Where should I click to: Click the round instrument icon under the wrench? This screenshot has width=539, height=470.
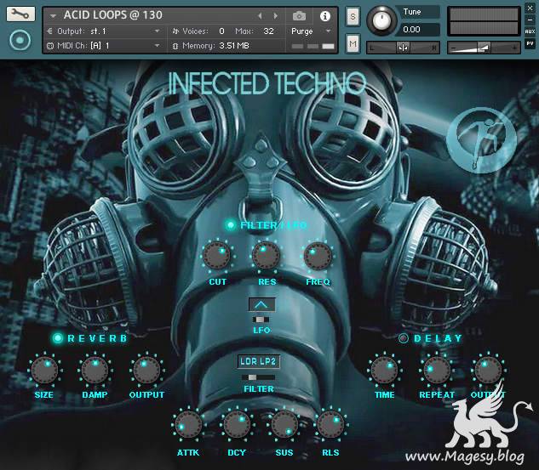20,41
